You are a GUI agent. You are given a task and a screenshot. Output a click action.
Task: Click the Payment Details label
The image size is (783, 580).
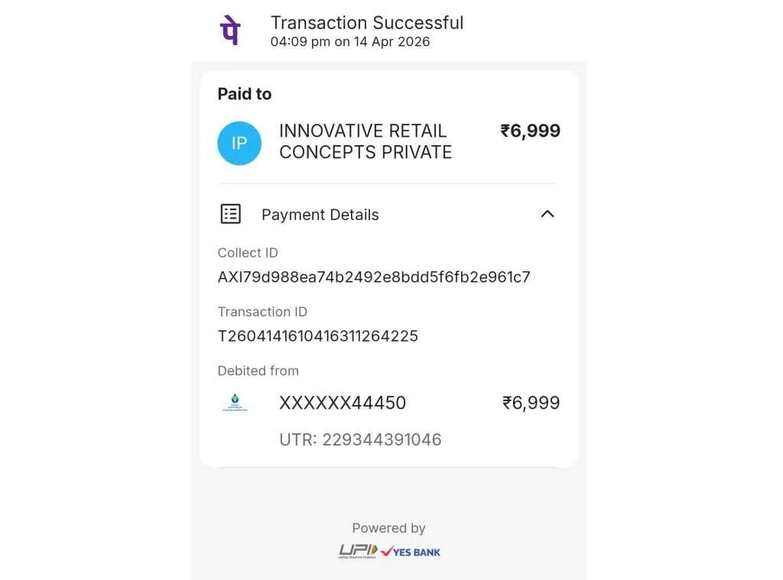320,215
